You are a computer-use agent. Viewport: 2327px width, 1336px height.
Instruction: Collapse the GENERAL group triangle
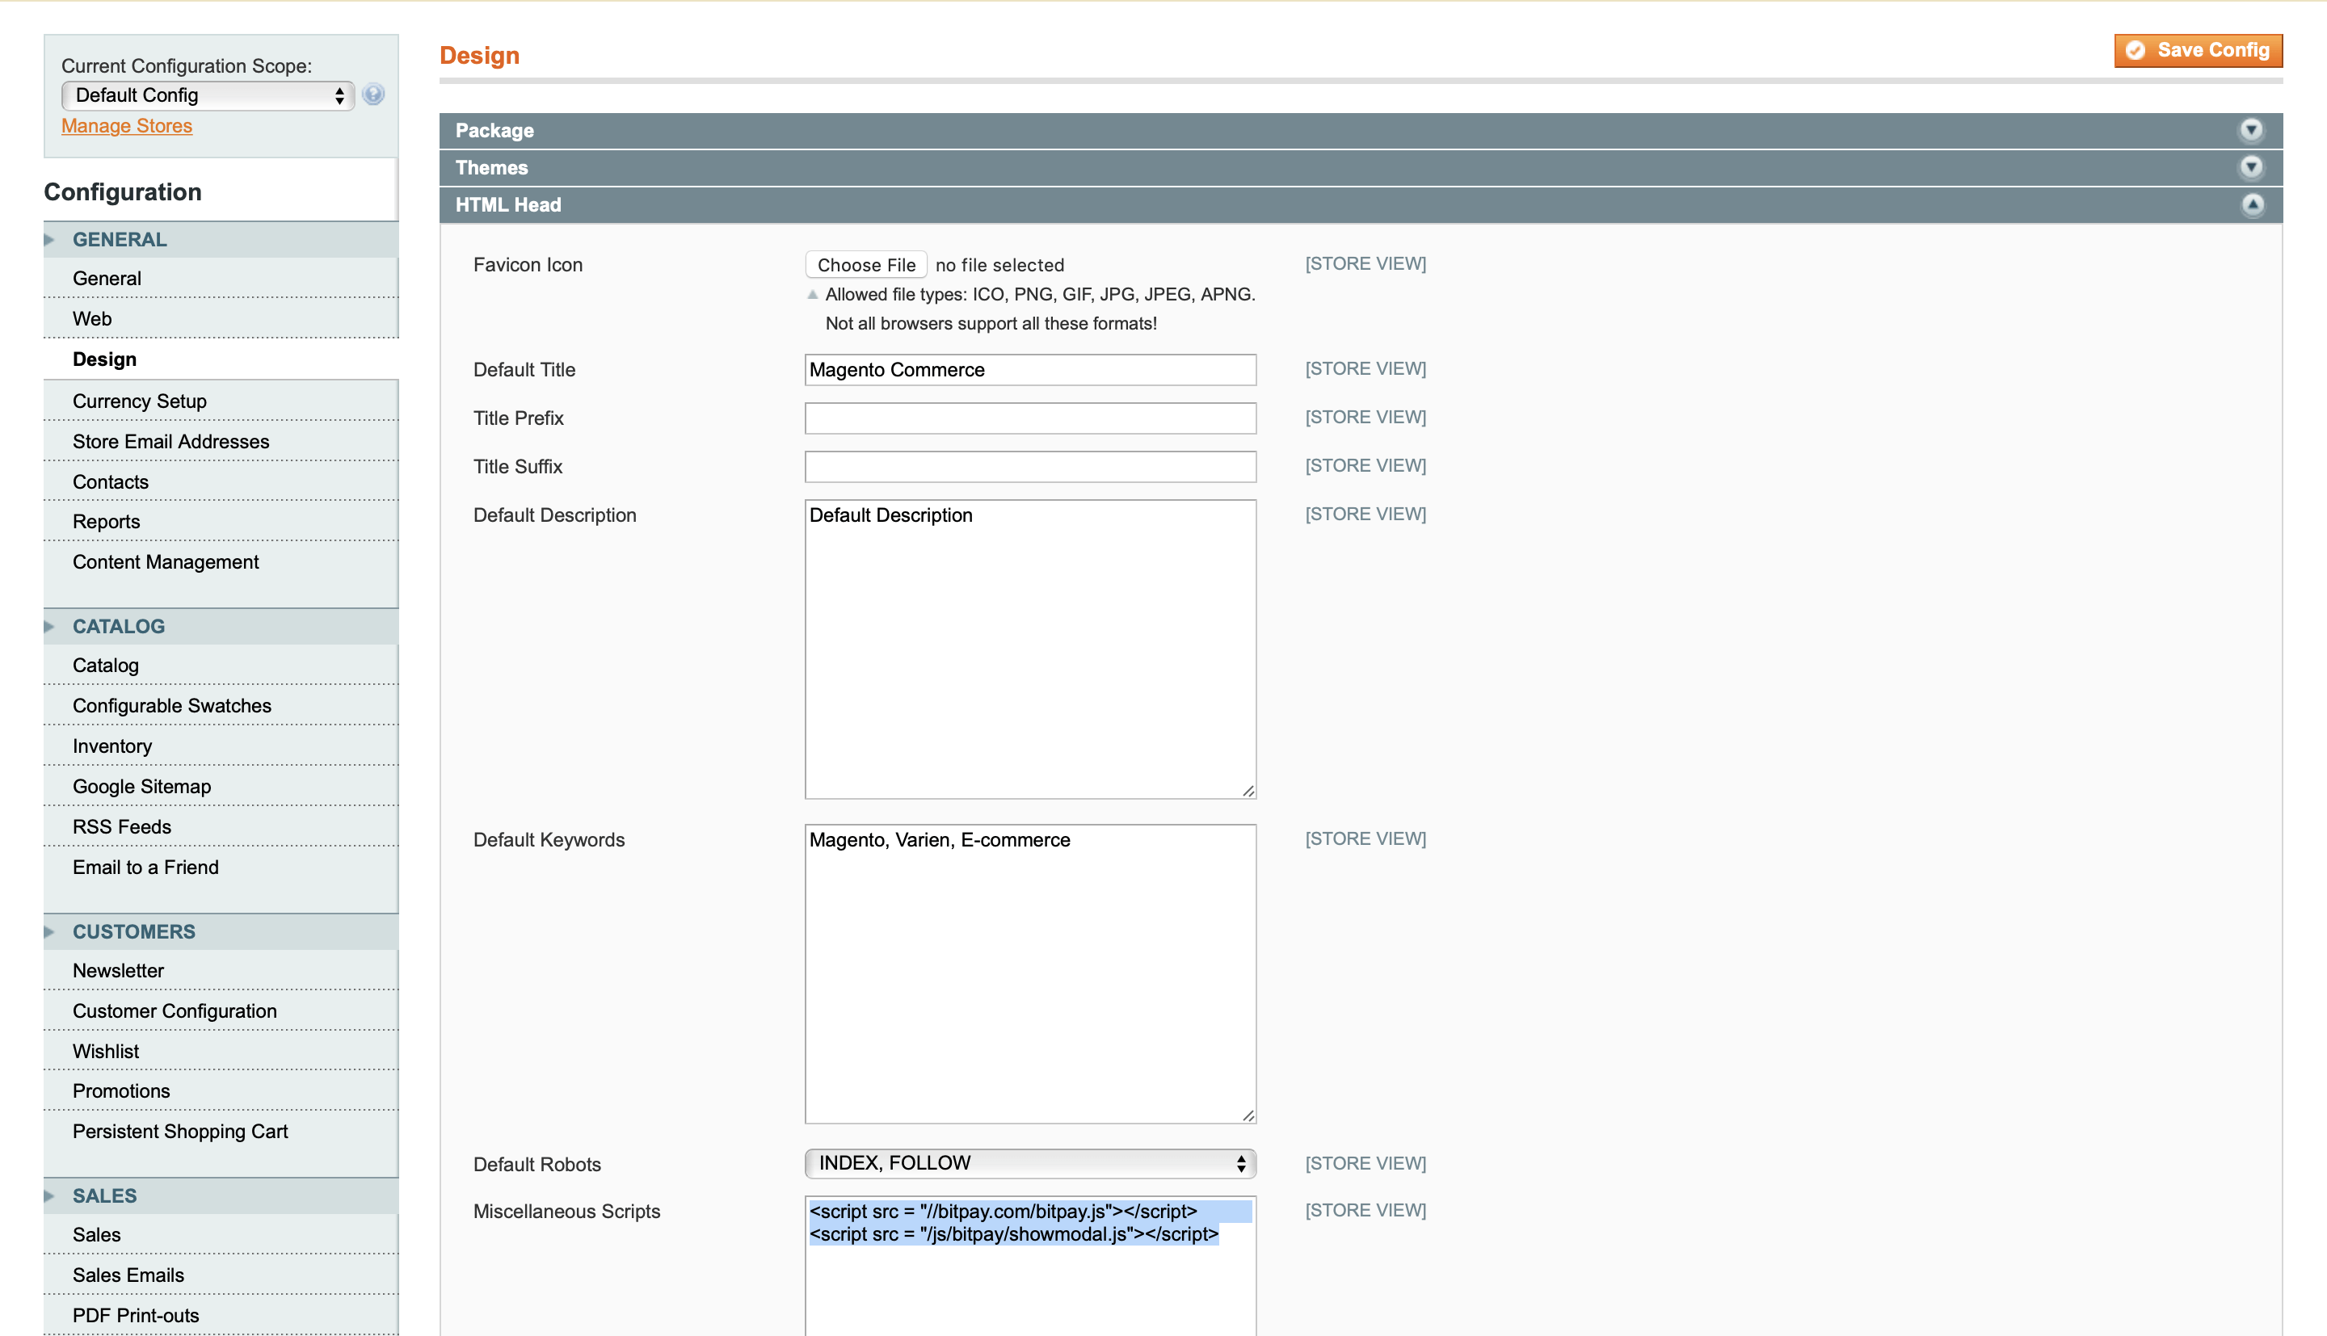tap(49, 239)
